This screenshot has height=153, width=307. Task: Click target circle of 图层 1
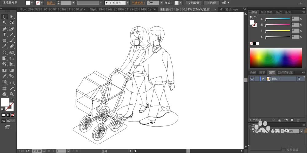point(299,79)
